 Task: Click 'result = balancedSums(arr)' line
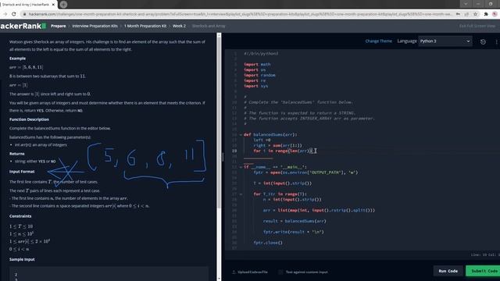click(295, 221)
